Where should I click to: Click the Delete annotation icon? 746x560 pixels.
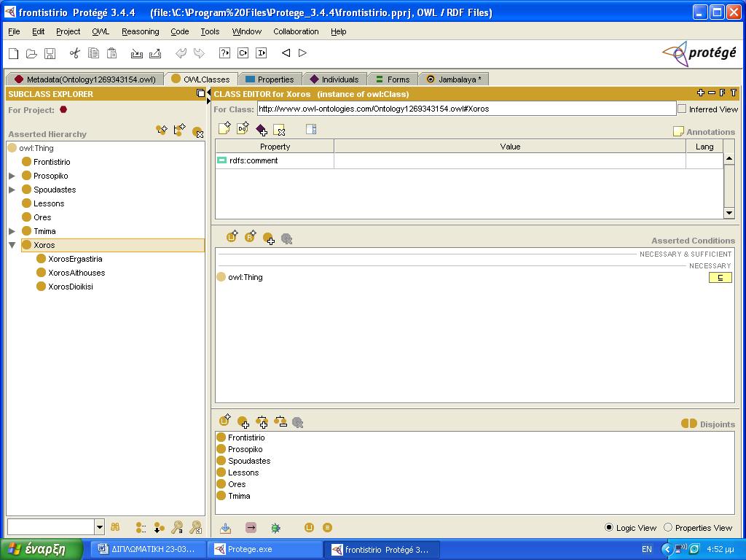pyautogui.click(x=279, y=129)
